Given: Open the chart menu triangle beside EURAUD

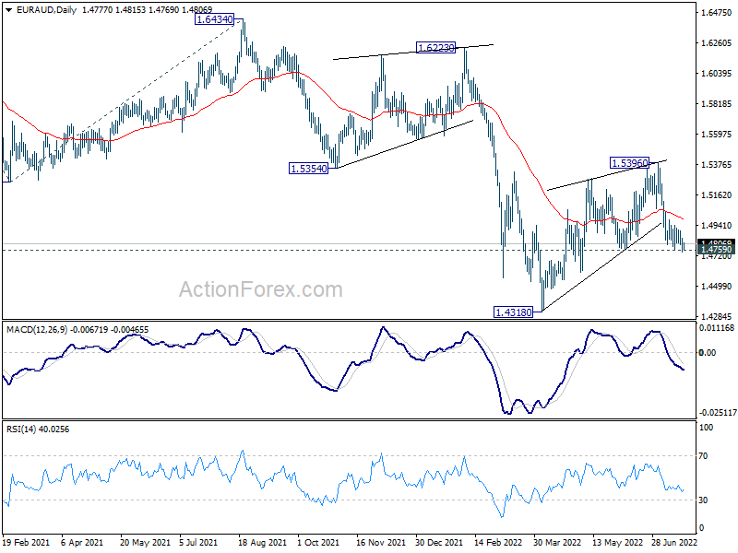Looking at the screenshot, I should click(8, 10).
